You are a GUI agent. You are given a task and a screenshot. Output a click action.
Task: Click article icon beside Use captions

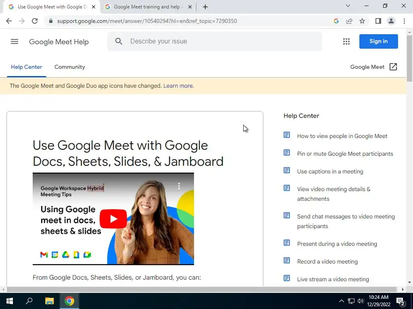287,171
